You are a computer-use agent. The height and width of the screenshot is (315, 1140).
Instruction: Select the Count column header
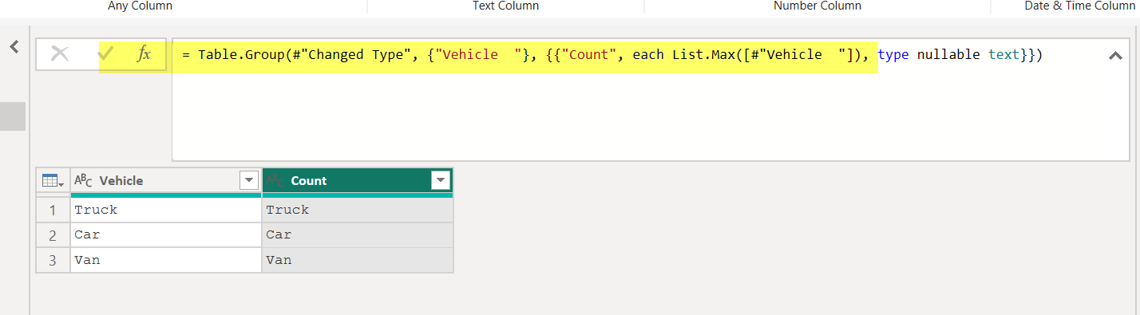358,181
